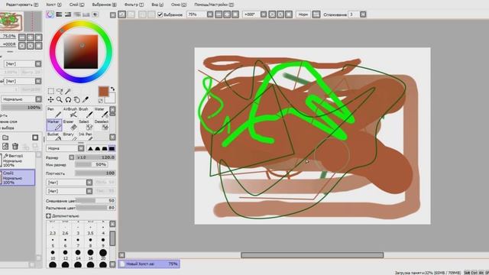Open the layer blending mode Нормально dropdown
This screenshot has width=489, height=275.
pos(22,99)
